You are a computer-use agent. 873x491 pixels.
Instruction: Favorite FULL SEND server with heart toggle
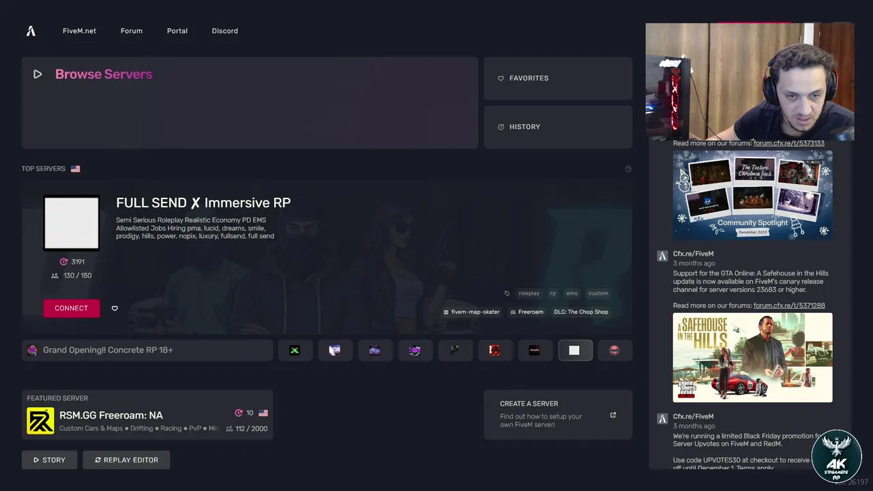[115, 308]
